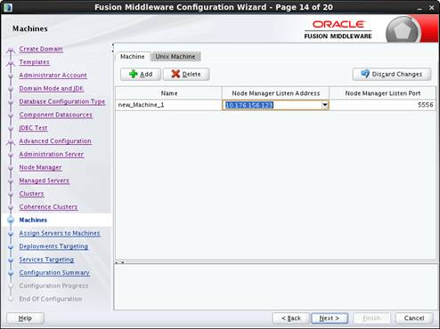Open Database Configuration Type step
The image size is (440, 329).
tap(62, 101)
